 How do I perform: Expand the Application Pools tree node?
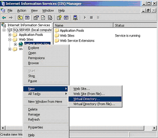[10, 35]
